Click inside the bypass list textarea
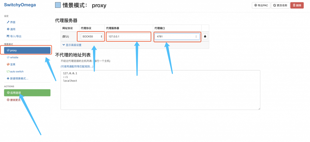 [160, 90]
